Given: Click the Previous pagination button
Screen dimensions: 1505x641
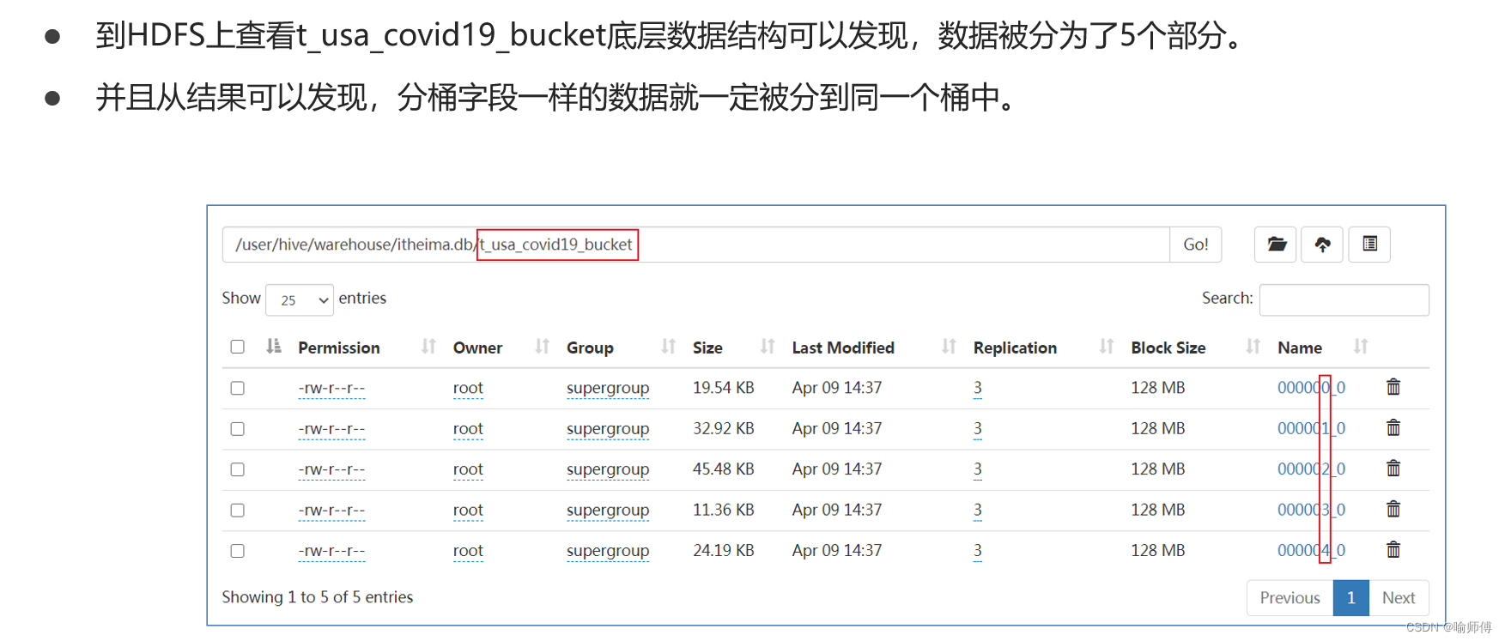Looking at the screenshot, I should 1290,598.
